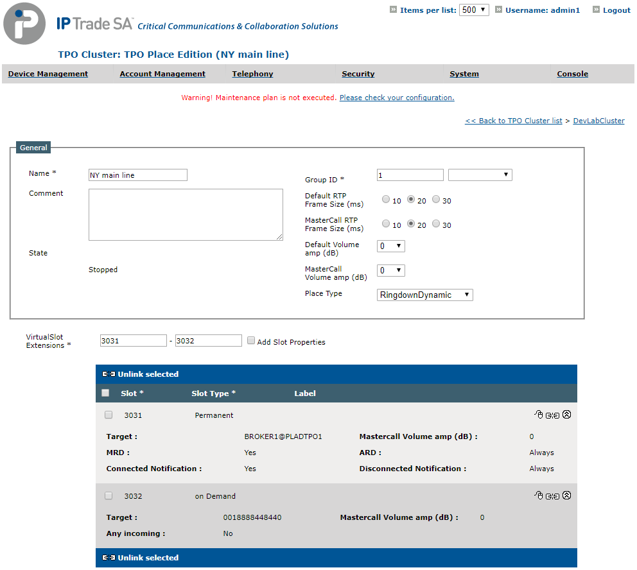This screenshot has height=570, width=637.
Task: Select 30 ms Default RTP Frame Size
Action: pyautogui.click(x=436, y=199)
